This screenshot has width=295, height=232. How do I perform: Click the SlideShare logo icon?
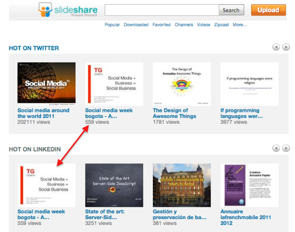coord(45,10)
